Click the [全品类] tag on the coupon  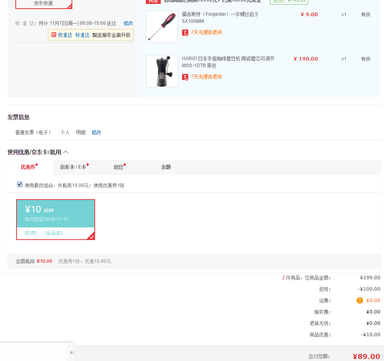click(54, 233)
